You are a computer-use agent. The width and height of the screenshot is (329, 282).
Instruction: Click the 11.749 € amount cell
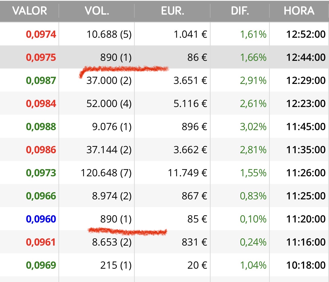187,173
